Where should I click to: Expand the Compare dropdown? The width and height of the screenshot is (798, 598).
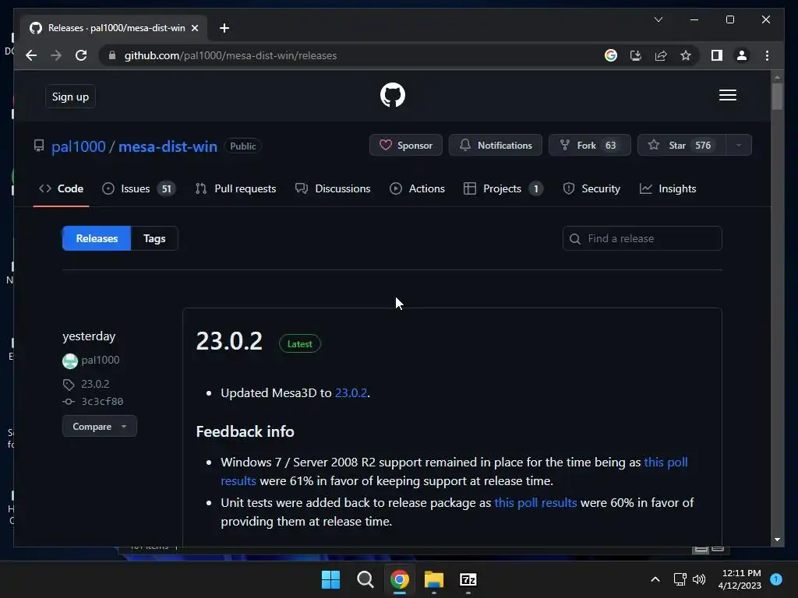tap(100, 426)
